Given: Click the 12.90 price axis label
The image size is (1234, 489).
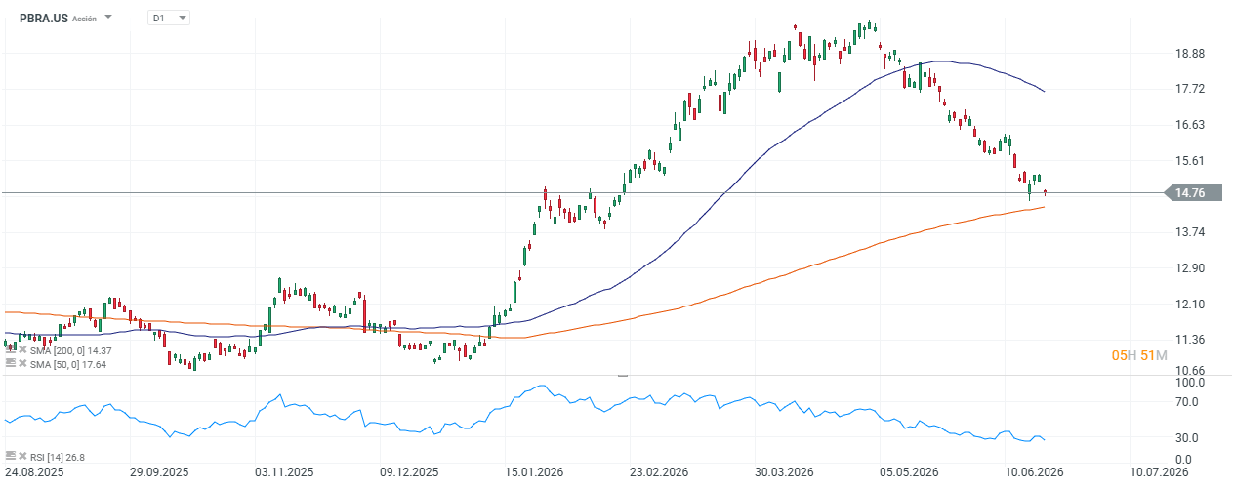Looking at the screenshot, I should [1190, 268].
